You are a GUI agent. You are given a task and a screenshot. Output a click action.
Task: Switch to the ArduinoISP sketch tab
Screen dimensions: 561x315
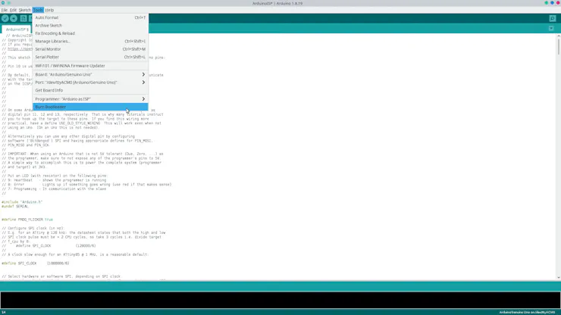click(17, 30)
